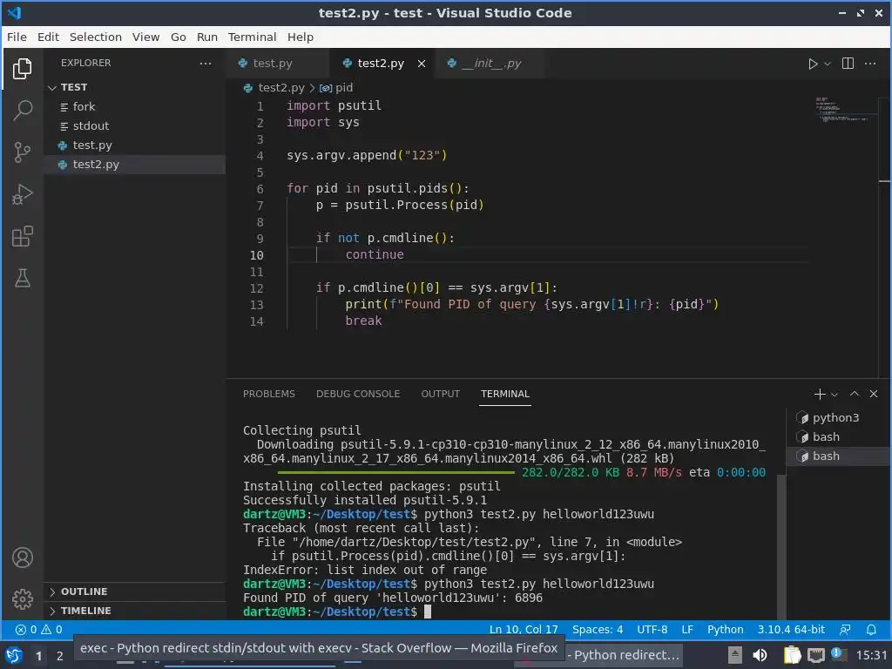Viewport: 892px width, 669px height.
Task: Open the Search view in activity bar
Action: [22, 111]
